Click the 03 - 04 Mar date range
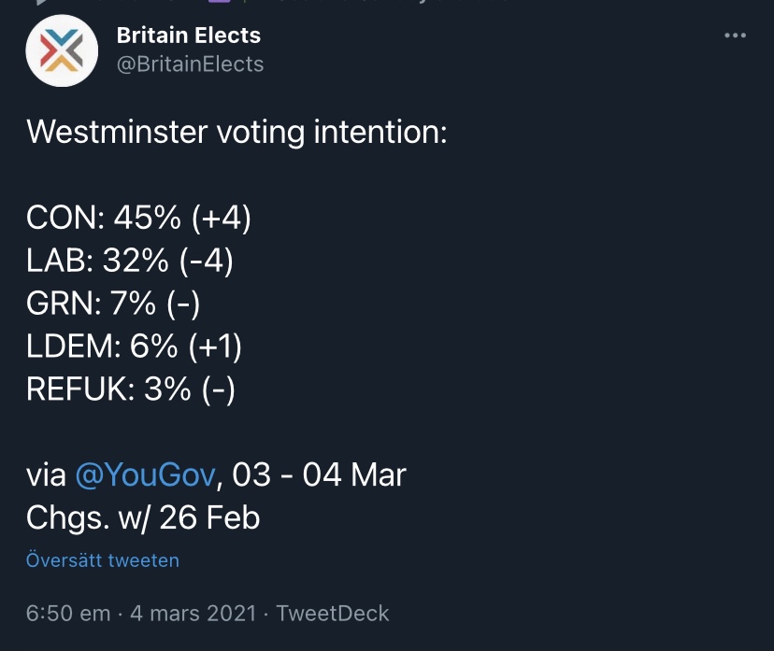The image size is (774, 651). [320, 474]
